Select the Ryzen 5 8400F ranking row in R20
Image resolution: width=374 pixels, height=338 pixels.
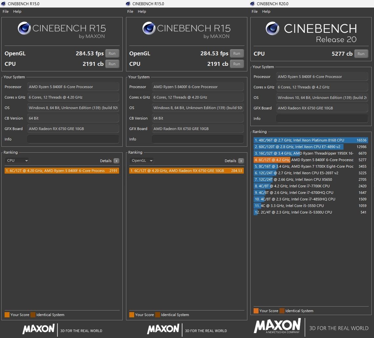[x=311, y=160]
